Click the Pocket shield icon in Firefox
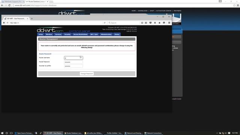Screen dimensions: 240x135 pyautogui.click(x=150, y=23)
